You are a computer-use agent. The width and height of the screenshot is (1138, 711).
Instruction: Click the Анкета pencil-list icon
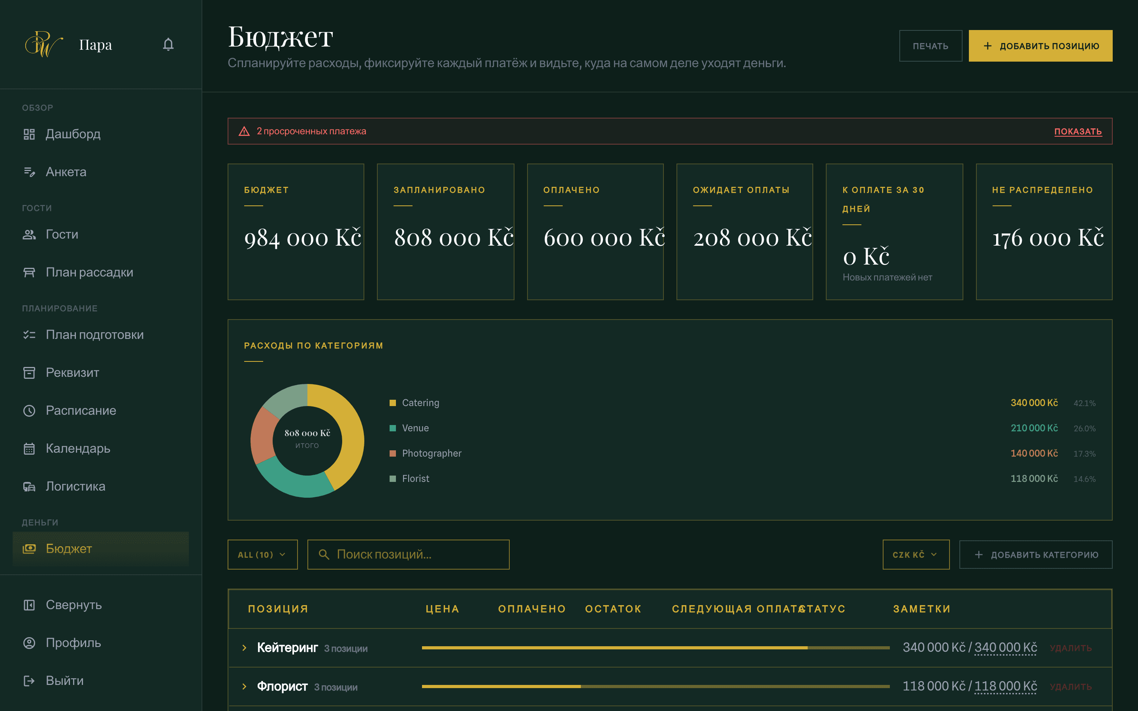coord(29,172)
